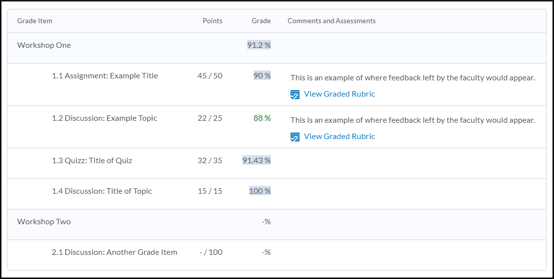554x279 pixels.
Task: Click the 100 % grade badge
Action: click(x=260, y=191)
